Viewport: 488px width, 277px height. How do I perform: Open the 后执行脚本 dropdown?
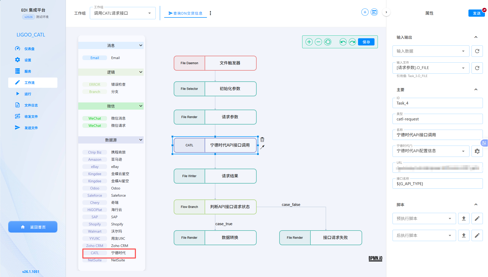click(424, 235)
